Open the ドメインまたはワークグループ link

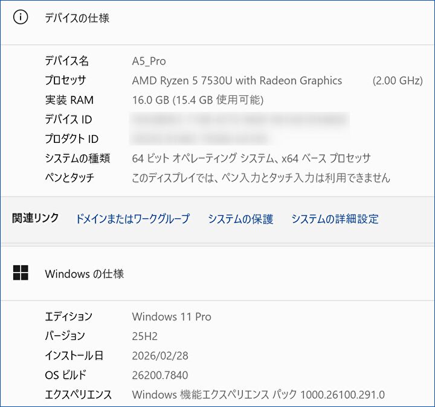[x=132, y=219]
